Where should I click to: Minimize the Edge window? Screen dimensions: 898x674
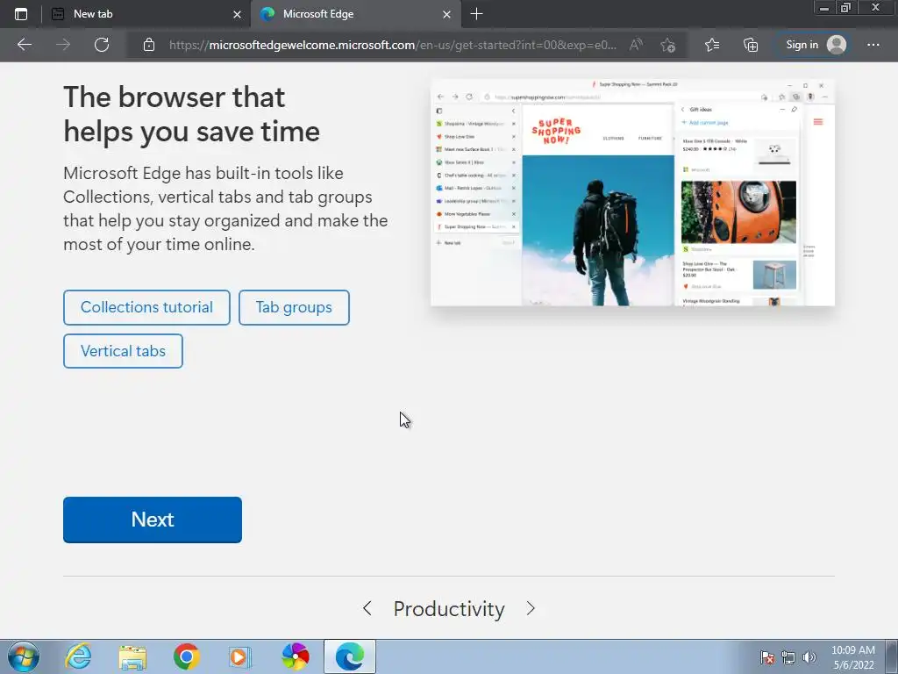point(823,7)
